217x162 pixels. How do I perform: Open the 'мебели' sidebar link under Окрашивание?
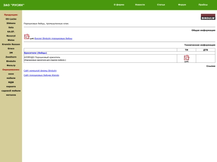click(11, 78)
